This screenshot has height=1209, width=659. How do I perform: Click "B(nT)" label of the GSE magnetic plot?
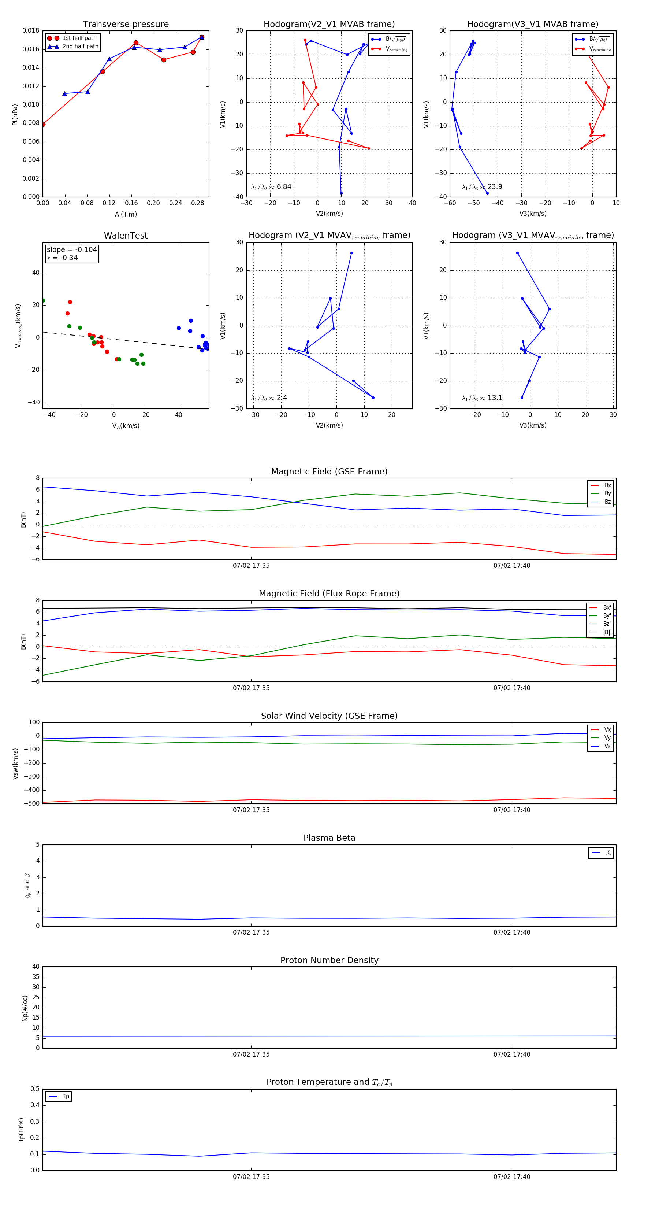[23, 519]
